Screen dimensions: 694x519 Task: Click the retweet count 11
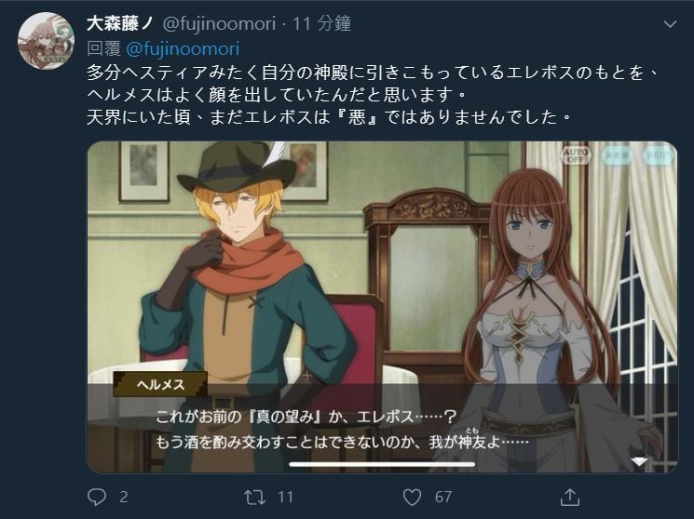tap(285, 498)
